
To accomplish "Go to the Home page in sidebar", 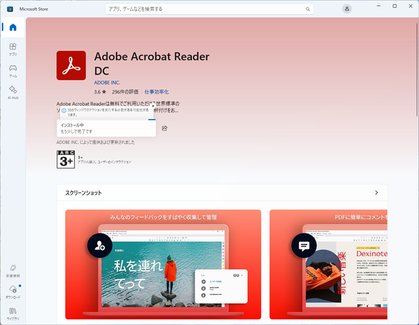I will point(13,28).
